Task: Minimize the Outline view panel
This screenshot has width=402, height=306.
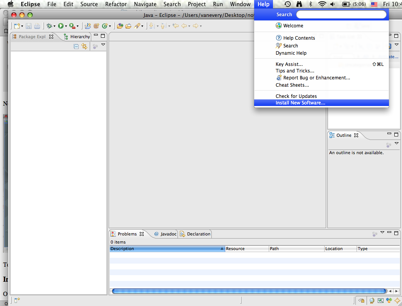Action: pyautogui.click(x=389, y=134)
